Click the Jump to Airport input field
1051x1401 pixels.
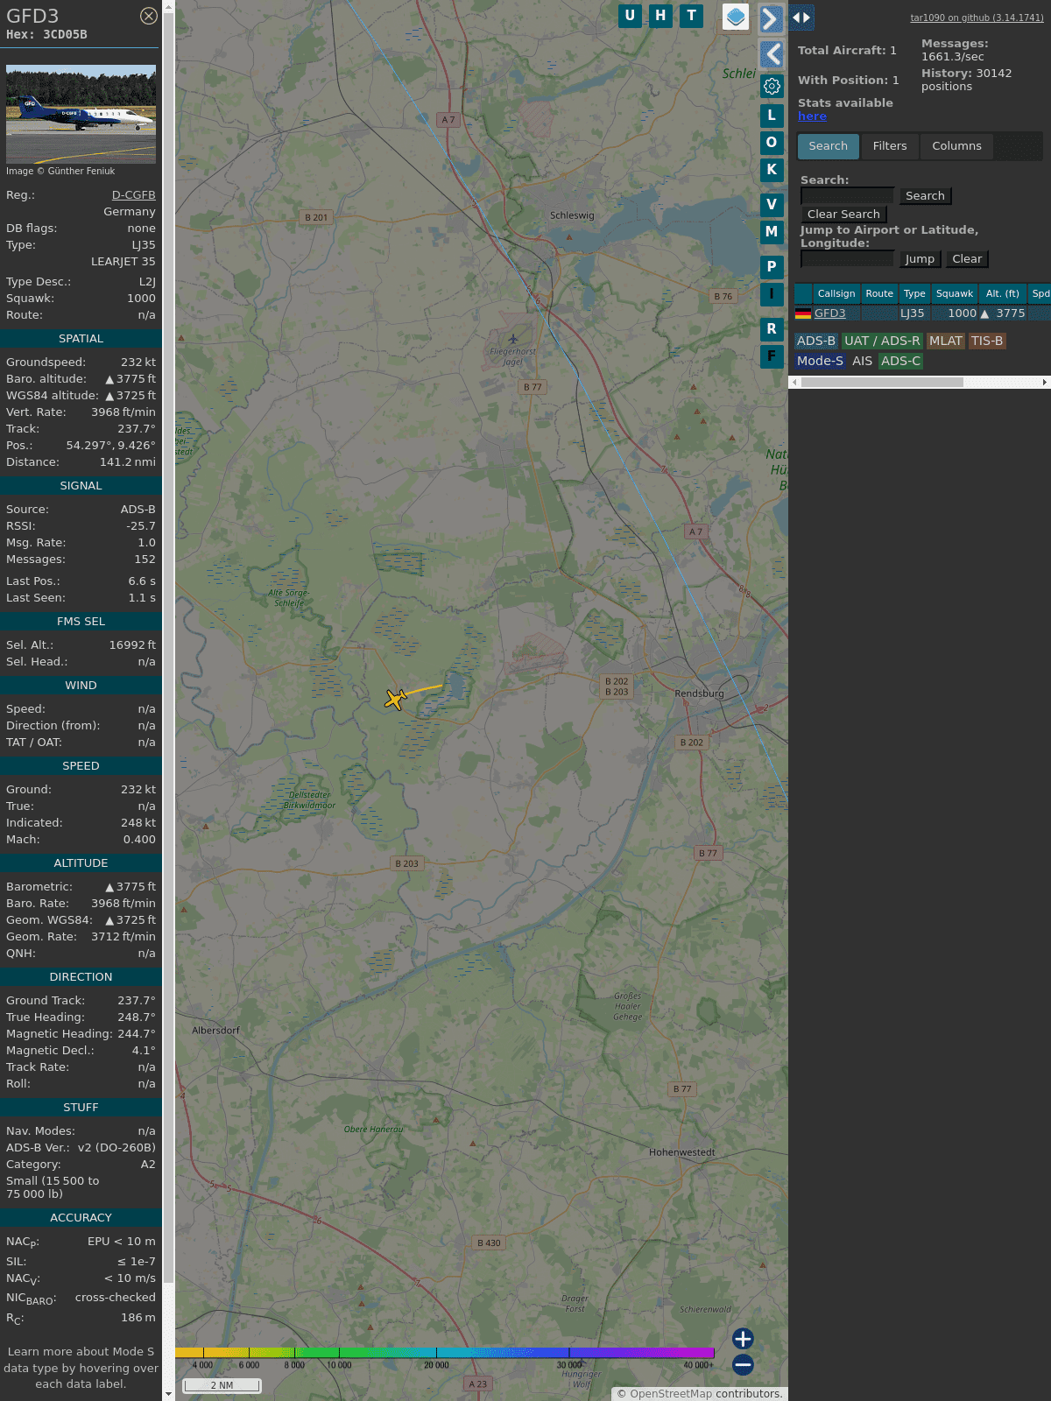click(847, 259)
